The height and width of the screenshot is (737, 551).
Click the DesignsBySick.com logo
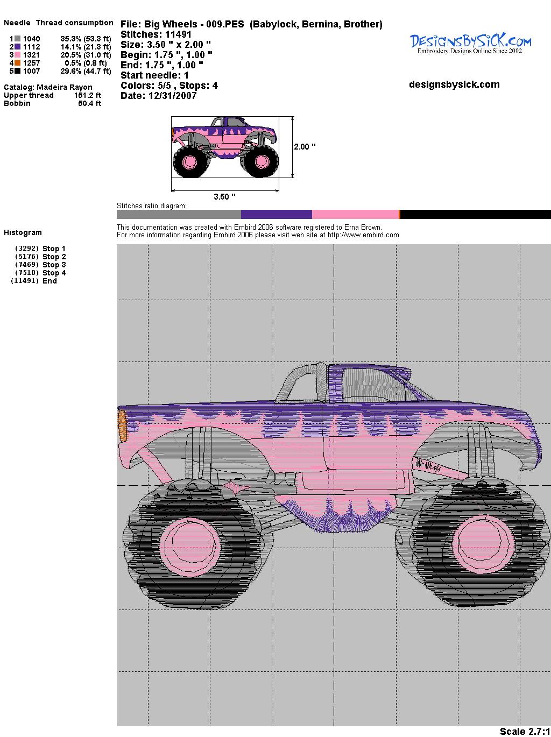click(x=470, y=44)
